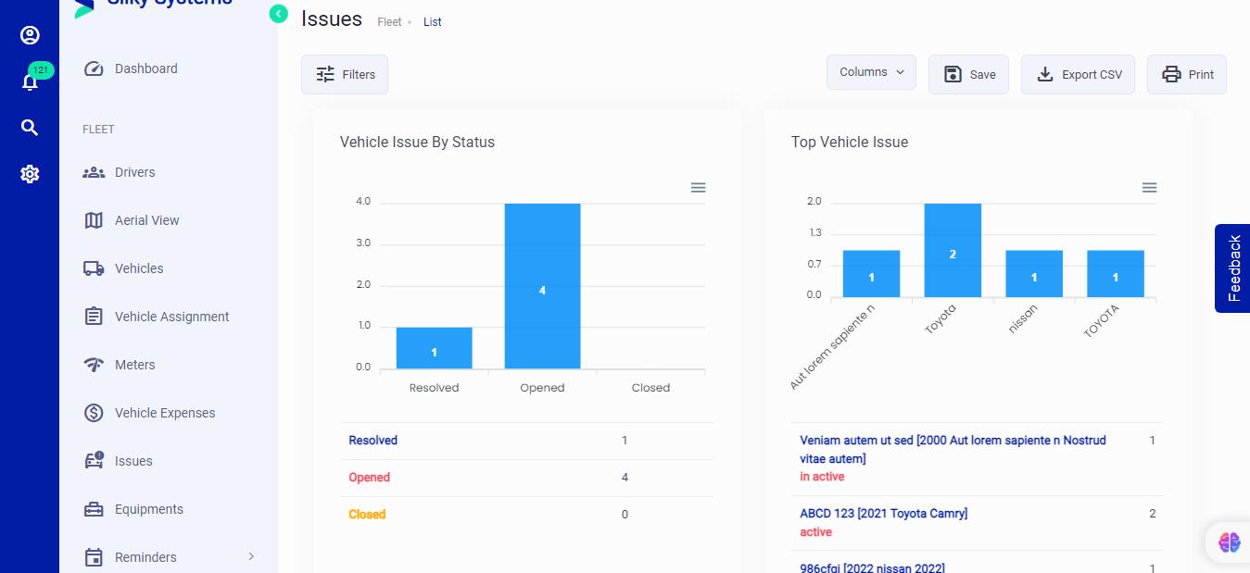Open the Columns dropdown
Viewport: 1250px width, 573px height.
pyautogui.click(x=871, y=72)
